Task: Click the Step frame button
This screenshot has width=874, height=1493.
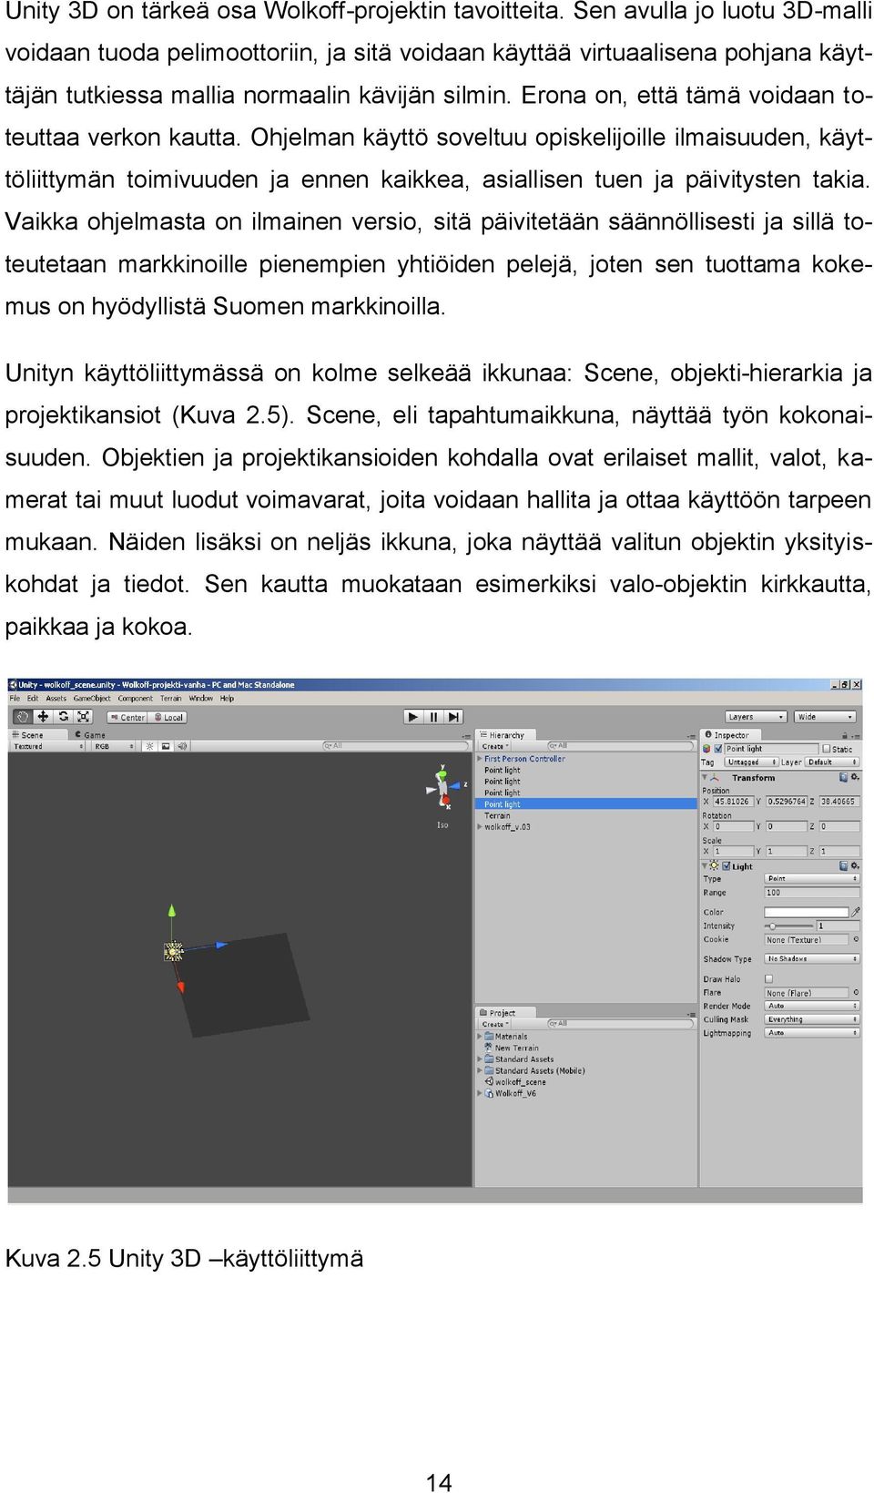Action: [x=454, y=717]
